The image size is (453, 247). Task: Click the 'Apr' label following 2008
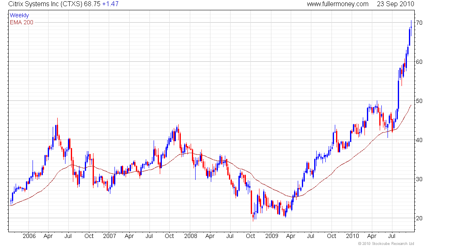point(210,236)
